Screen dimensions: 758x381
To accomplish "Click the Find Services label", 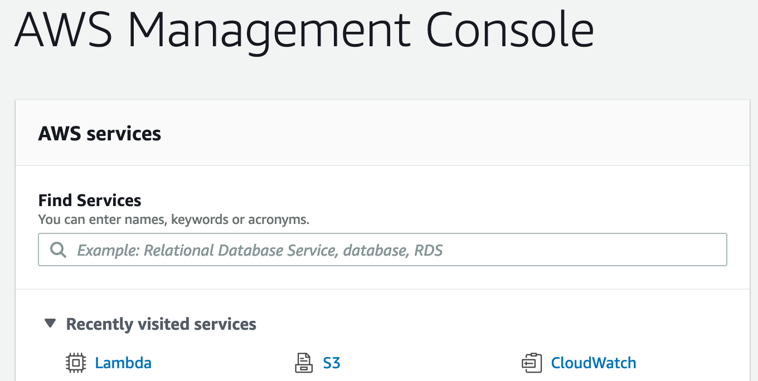I will tap(90, 201).
